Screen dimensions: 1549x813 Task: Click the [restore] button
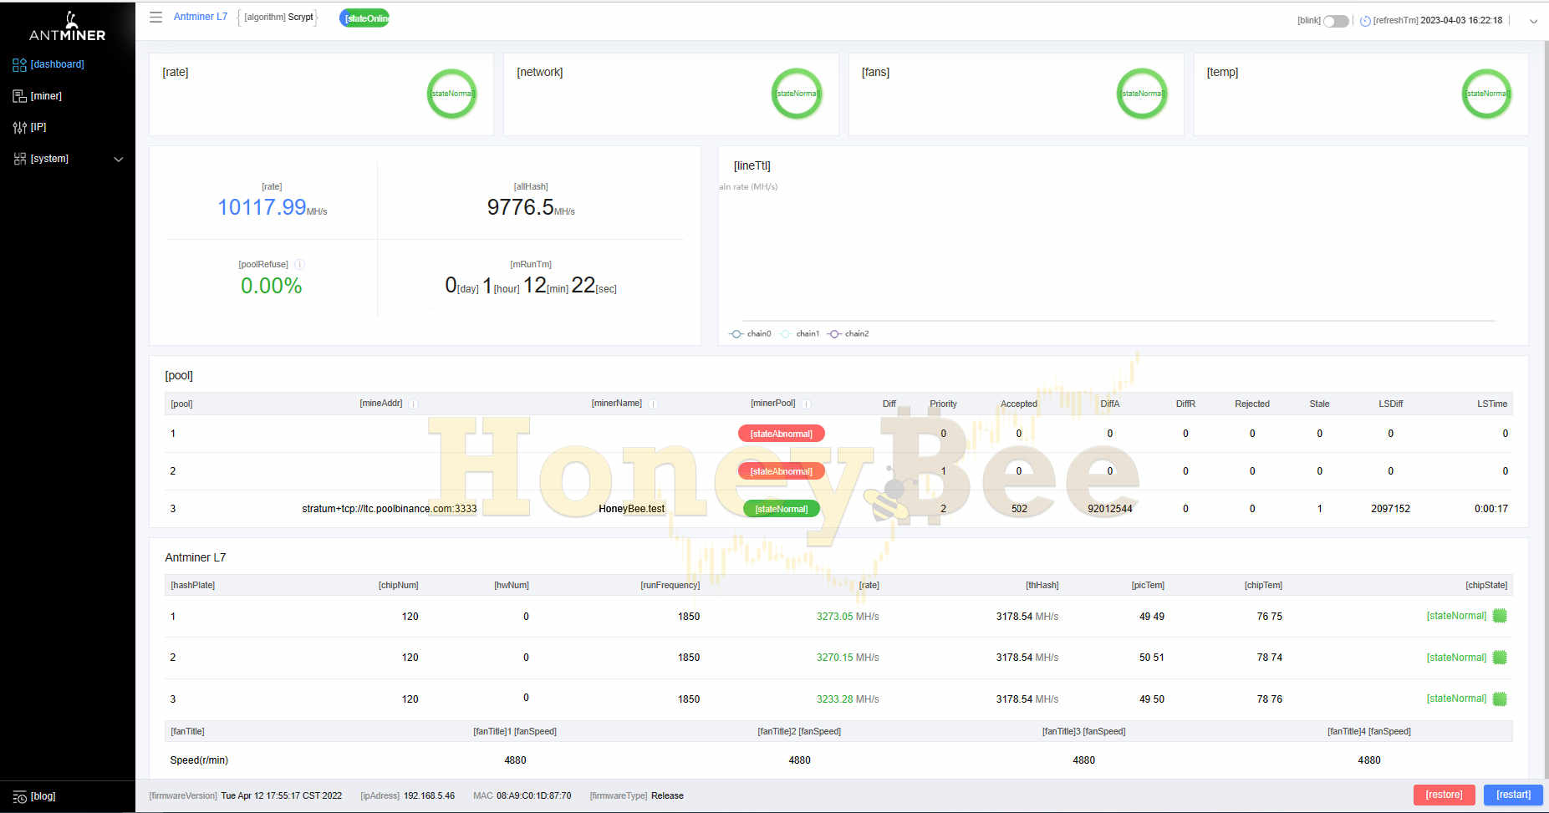[1444, 795]
